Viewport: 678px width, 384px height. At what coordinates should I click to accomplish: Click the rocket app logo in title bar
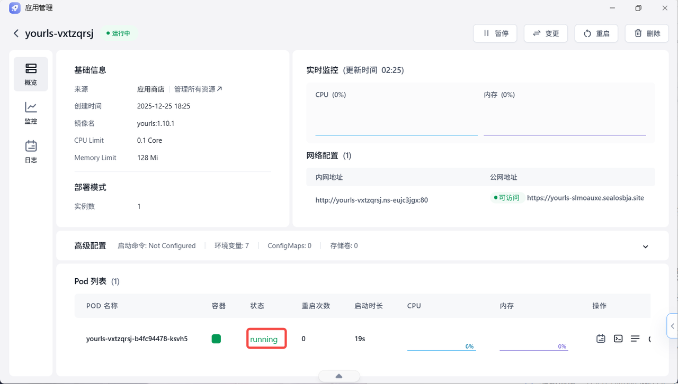(15, 8)
